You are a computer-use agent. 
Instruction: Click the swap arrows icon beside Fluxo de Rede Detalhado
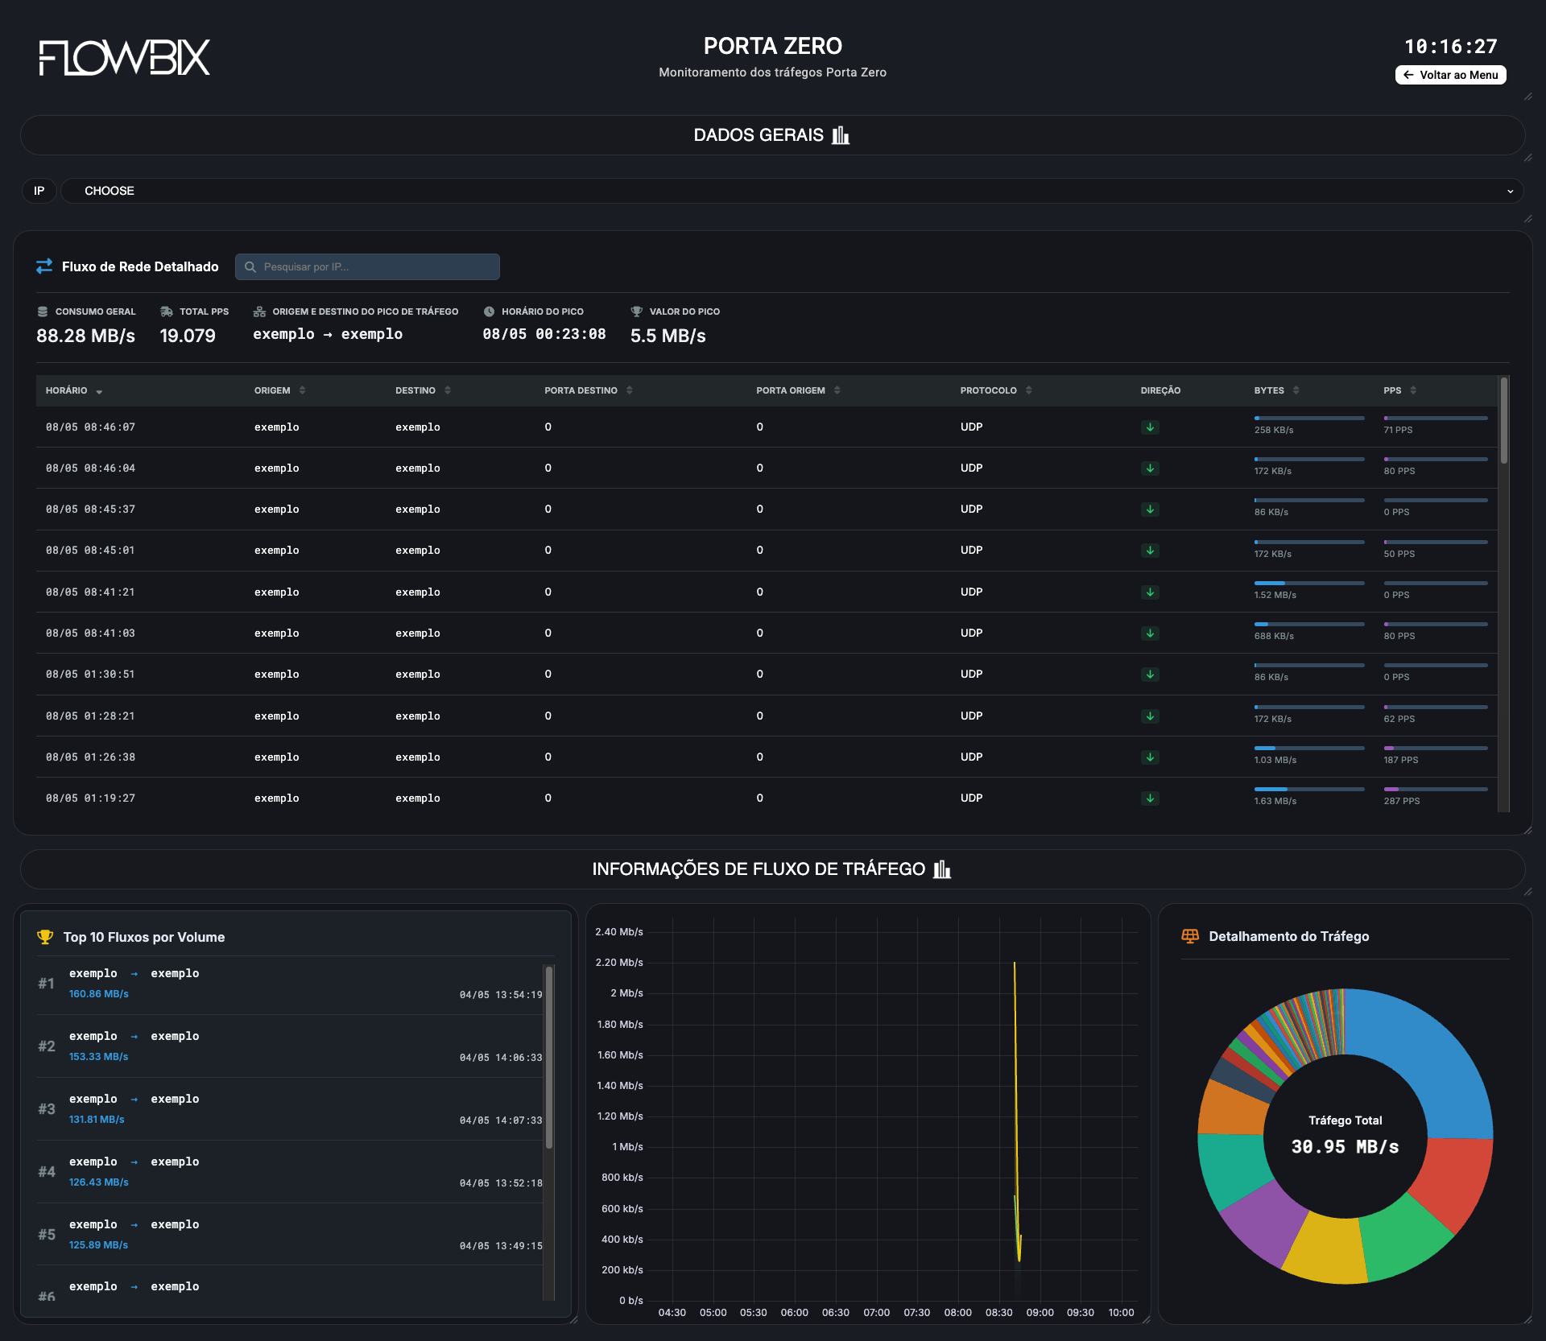(x=44, y=266)
